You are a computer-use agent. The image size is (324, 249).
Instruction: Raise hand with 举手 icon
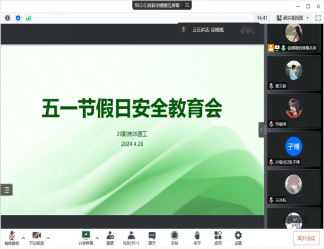pyautogui.click(x=197, y=238)
